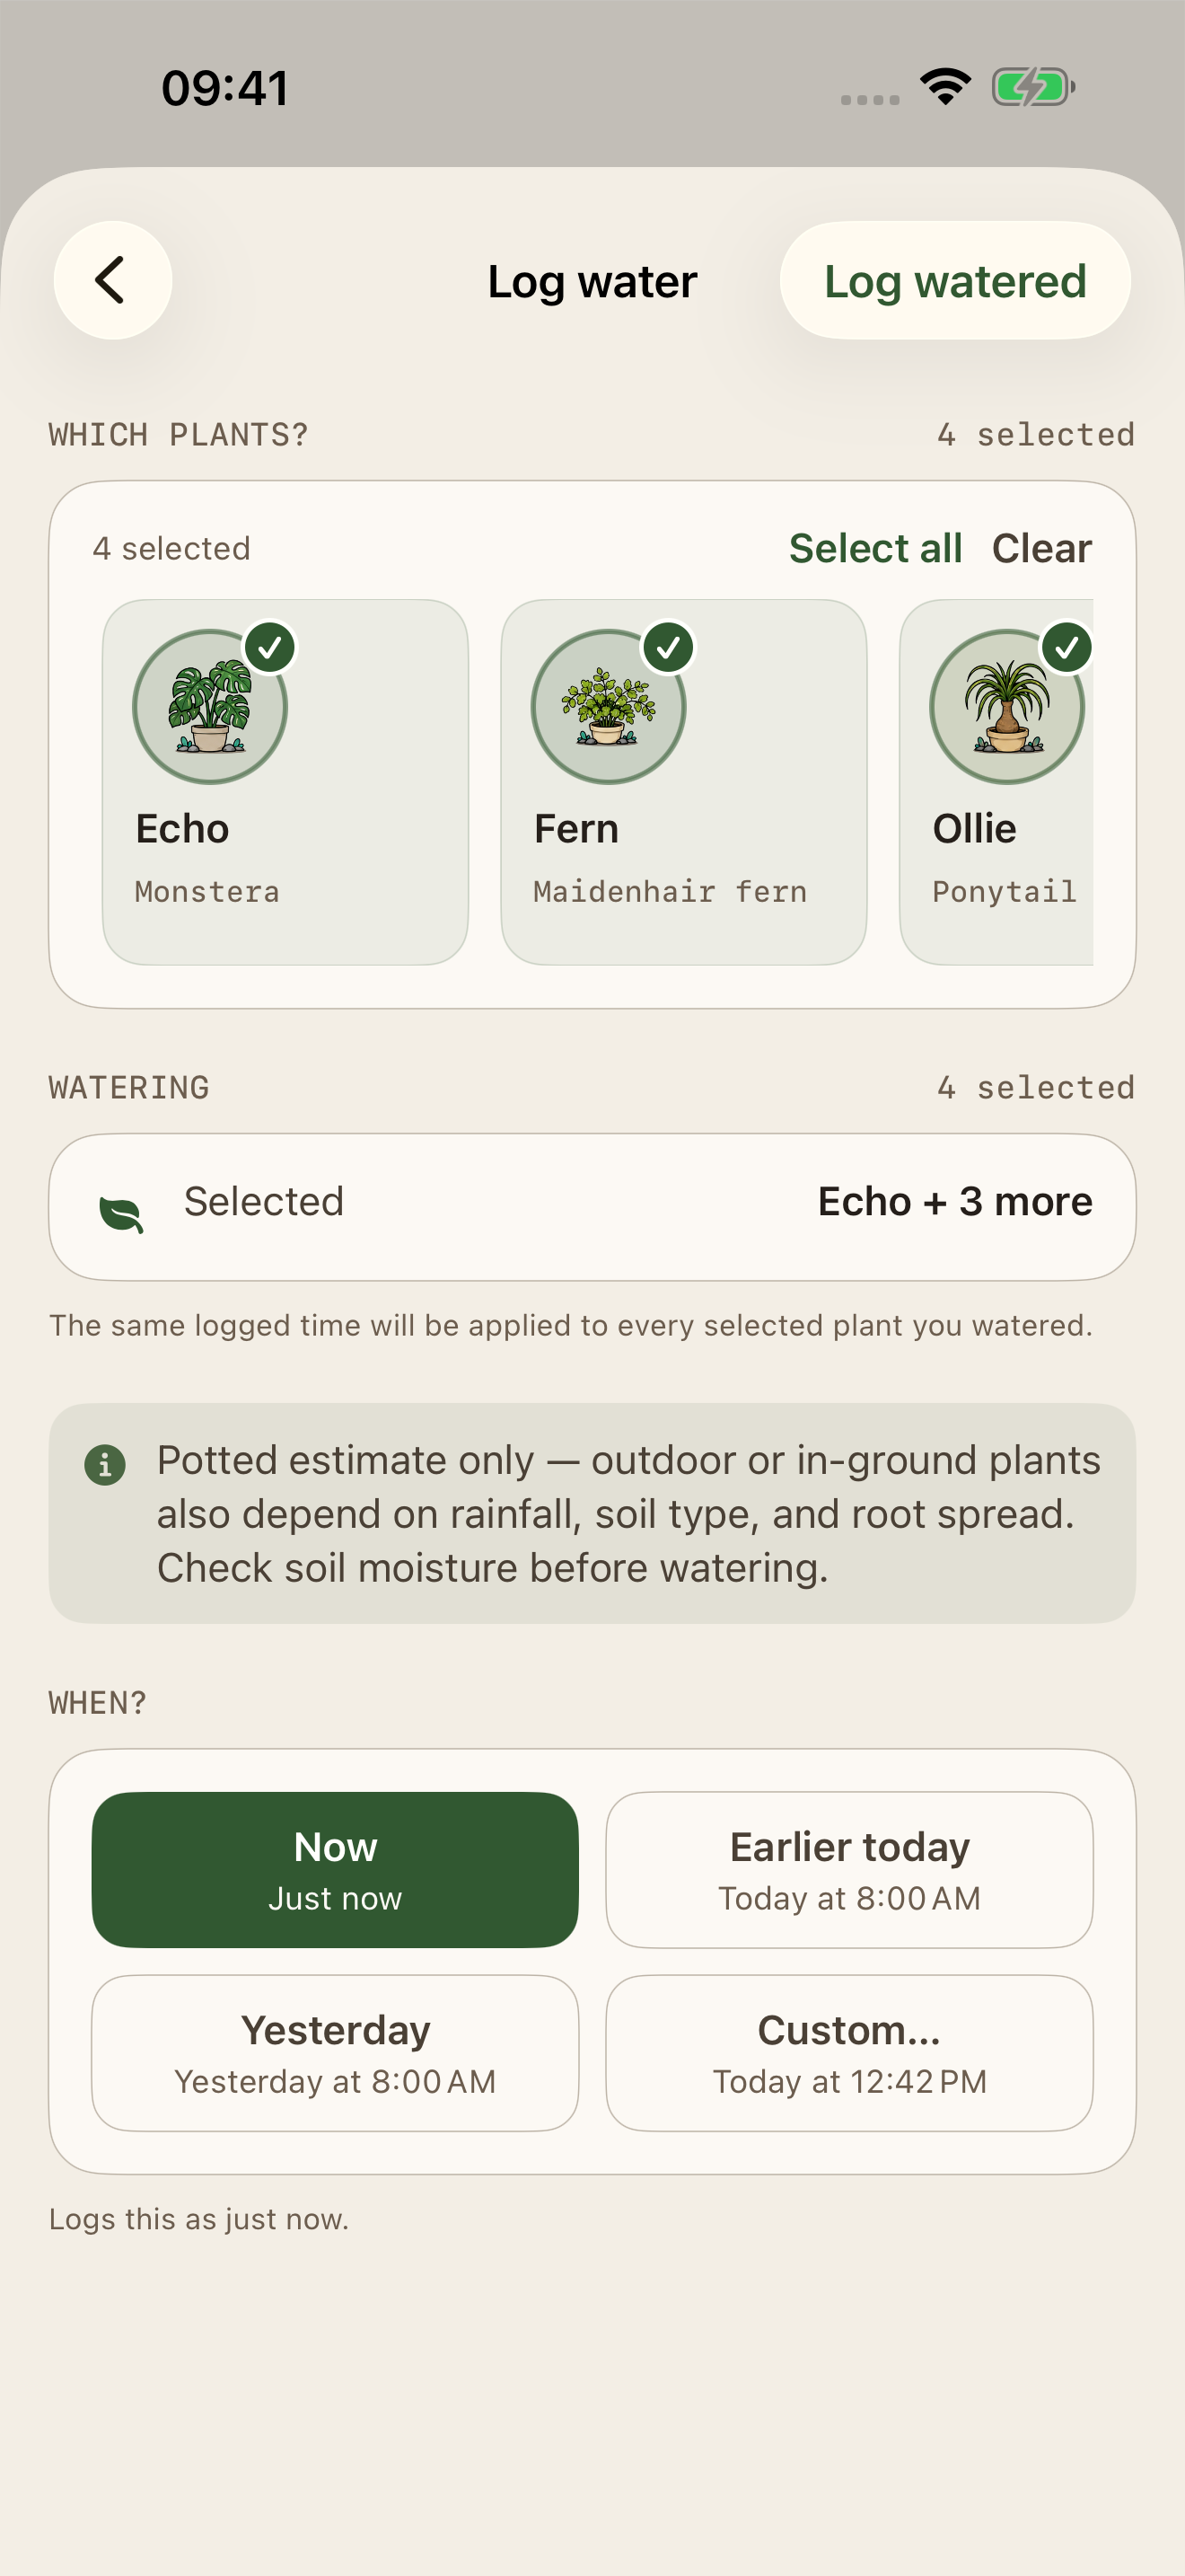Choose Yesterday at 8:00 AM option
1185x2576 pixels.
tap(335, 2053)
